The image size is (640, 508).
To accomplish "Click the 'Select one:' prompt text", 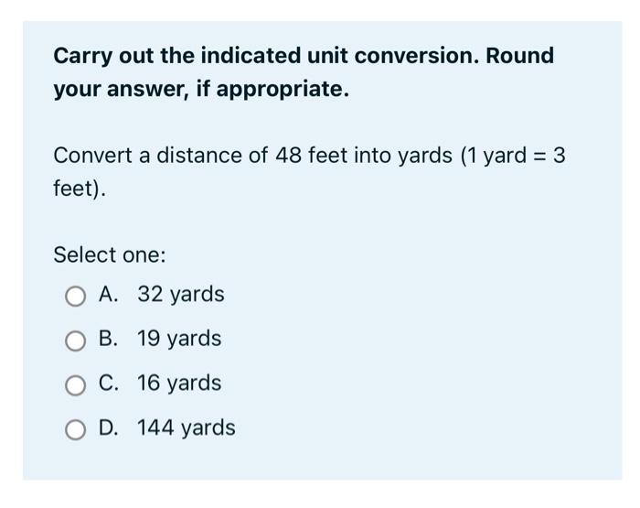I will tap(110, 255).
